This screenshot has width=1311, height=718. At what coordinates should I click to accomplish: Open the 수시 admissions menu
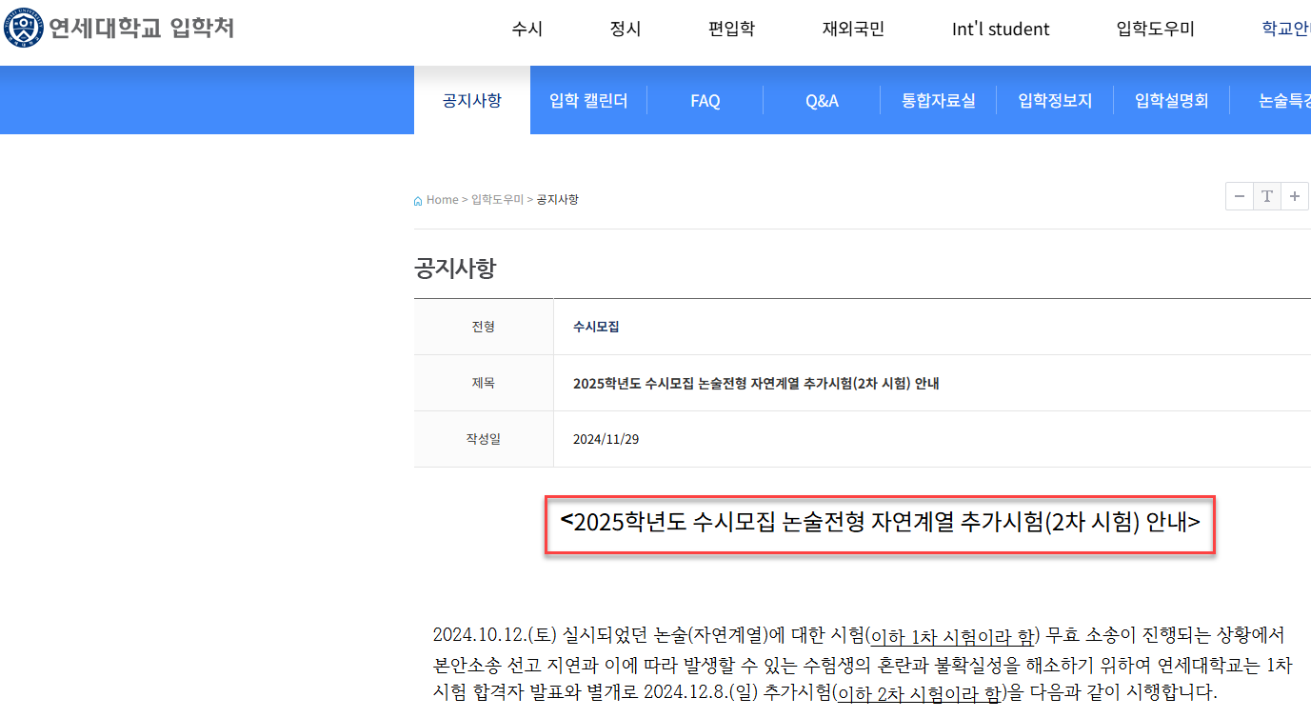tap(526, 29)
